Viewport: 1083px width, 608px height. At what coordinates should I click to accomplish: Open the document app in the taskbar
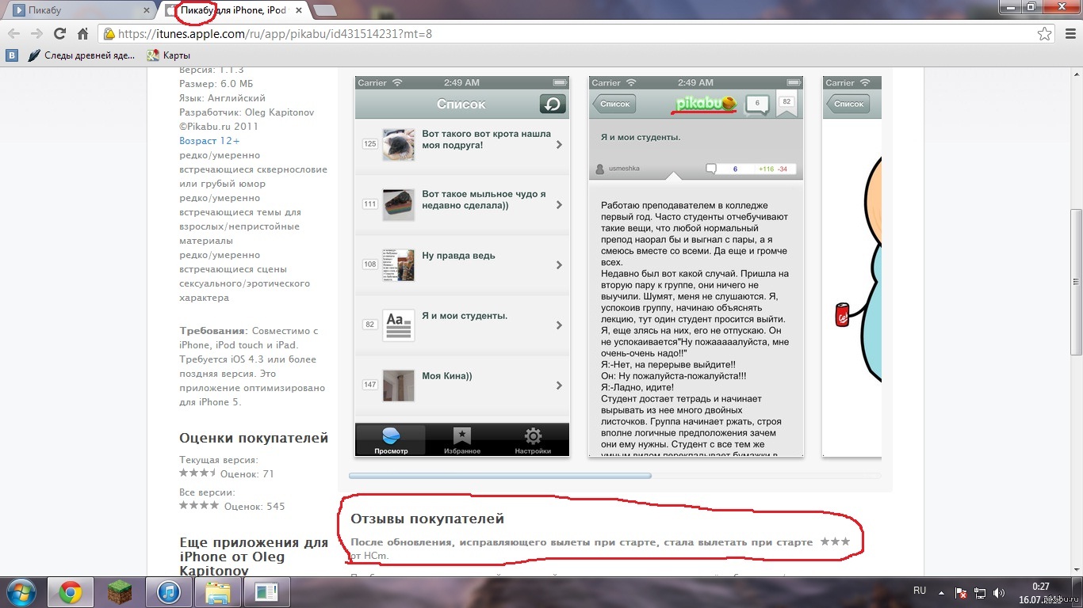click(x=266, y=592)
